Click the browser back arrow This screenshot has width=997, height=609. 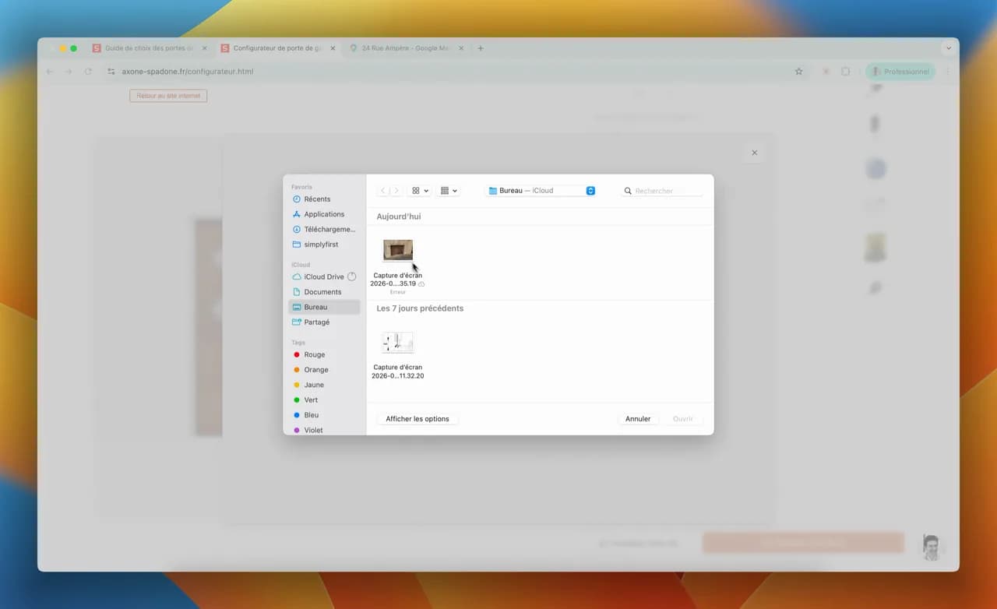(x=50, y=72)
